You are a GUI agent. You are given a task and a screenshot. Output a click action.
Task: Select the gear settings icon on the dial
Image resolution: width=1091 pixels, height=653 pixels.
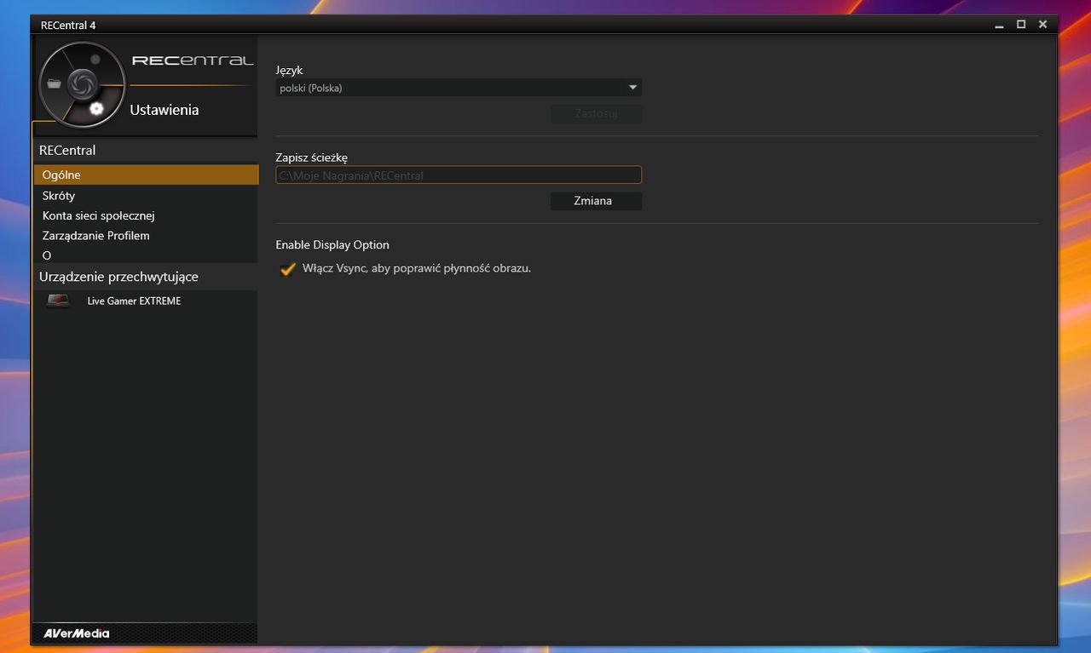point(96,108)
